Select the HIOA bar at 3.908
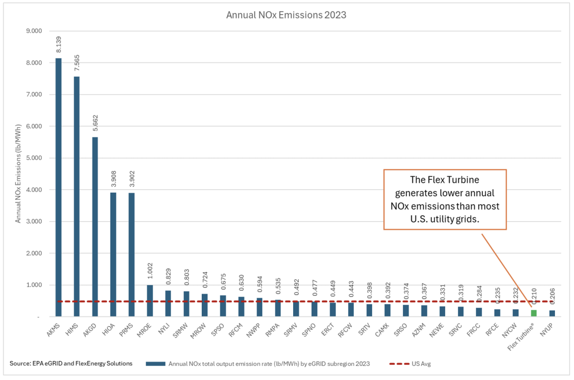Screen dimensions: 574x380 [113, 254]
